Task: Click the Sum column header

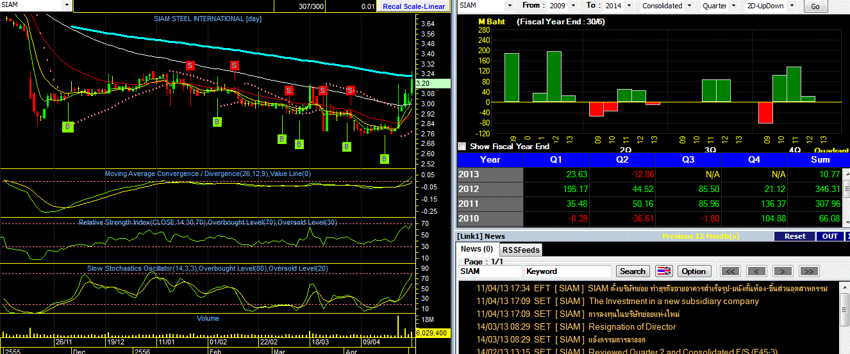Action: pyautogui.click(x=820, y=160)
